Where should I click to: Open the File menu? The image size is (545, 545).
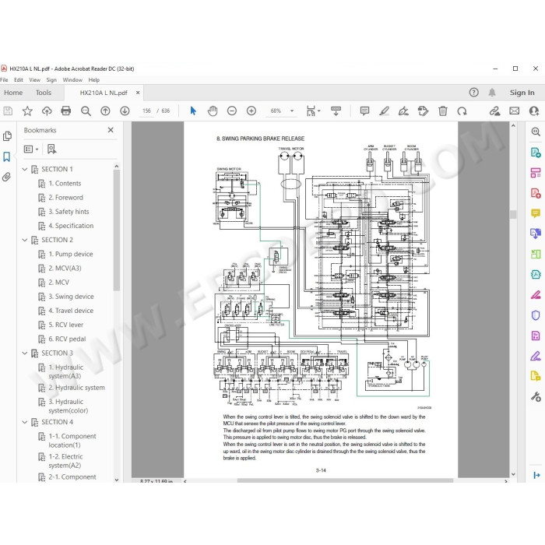coord(4,79)
